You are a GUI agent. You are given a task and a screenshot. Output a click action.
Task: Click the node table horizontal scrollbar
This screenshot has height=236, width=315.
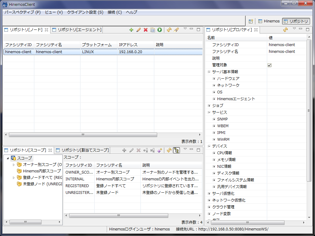tap(83, 135)
